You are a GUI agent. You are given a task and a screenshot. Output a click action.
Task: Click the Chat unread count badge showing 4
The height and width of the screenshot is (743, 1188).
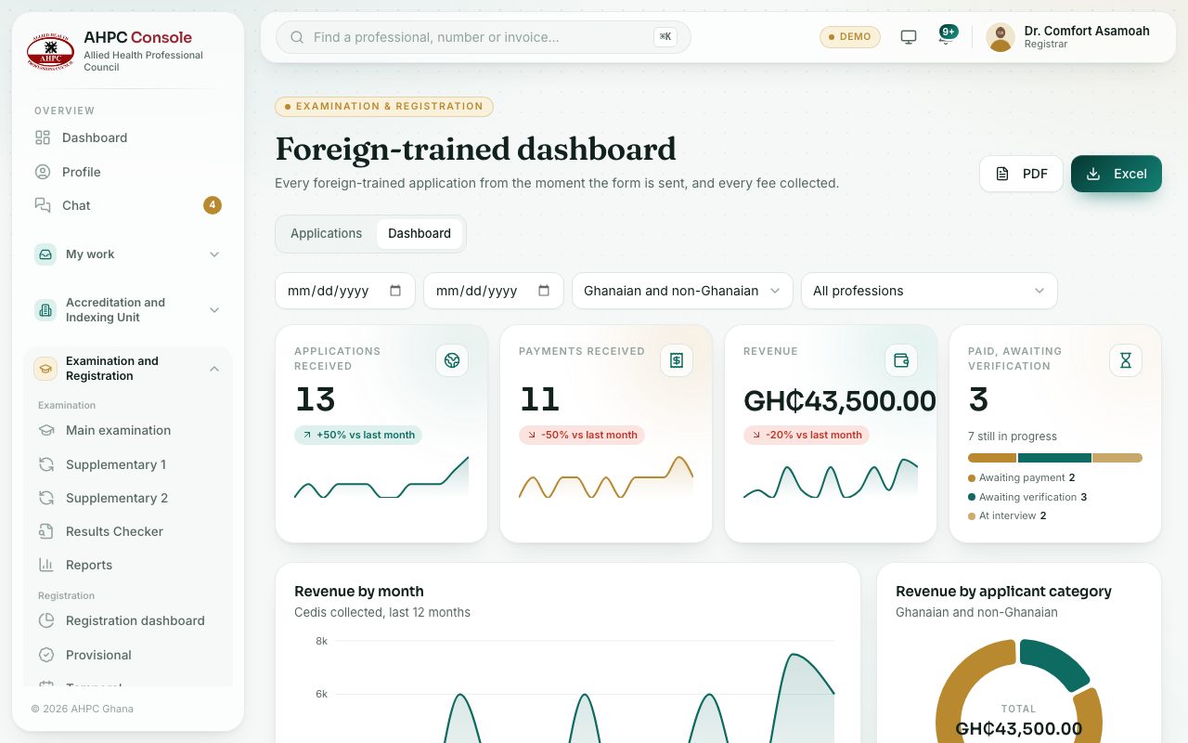pos(213,205)
